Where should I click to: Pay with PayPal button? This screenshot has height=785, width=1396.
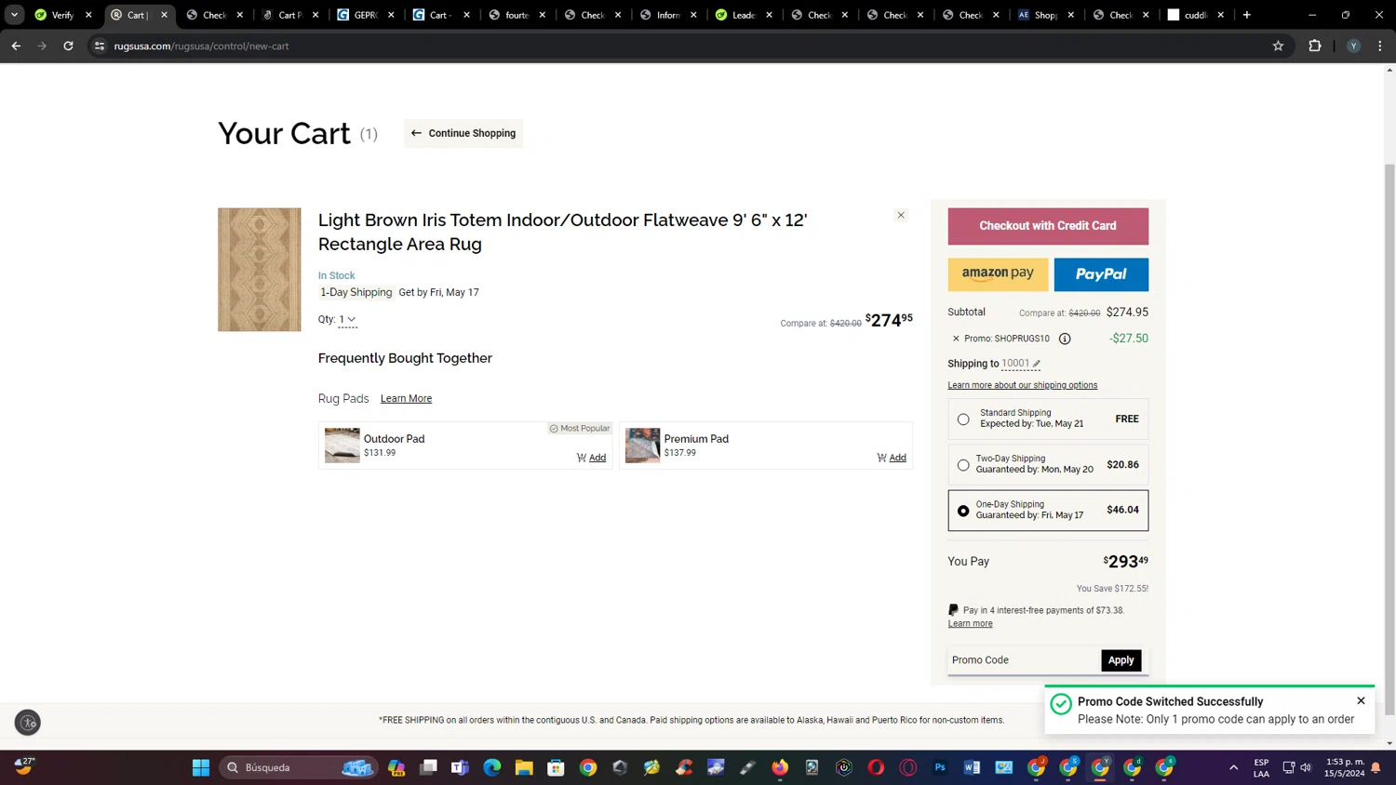(1101, 274)
